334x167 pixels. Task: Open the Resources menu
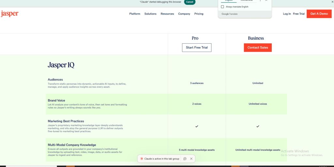[x=167, y=14]
